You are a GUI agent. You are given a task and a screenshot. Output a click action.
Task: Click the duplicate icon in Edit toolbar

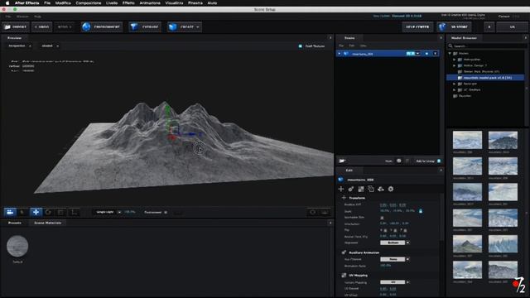[371, 189]
